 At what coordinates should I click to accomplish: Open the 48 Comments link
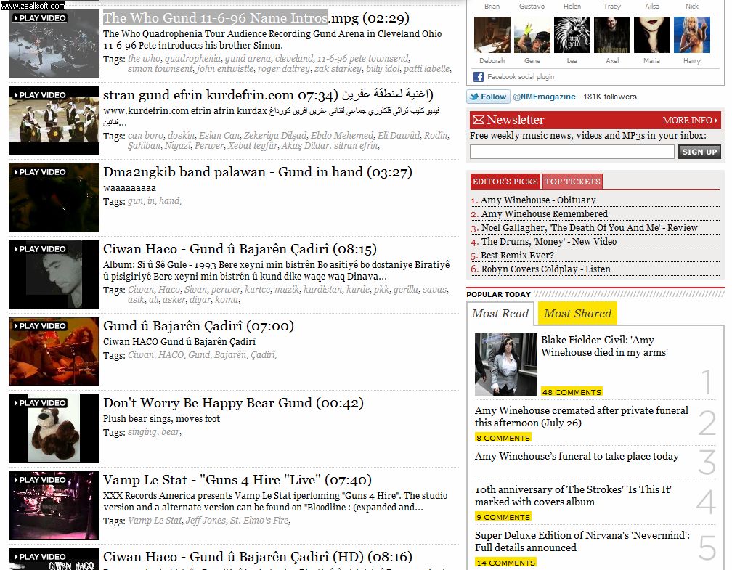572,392
